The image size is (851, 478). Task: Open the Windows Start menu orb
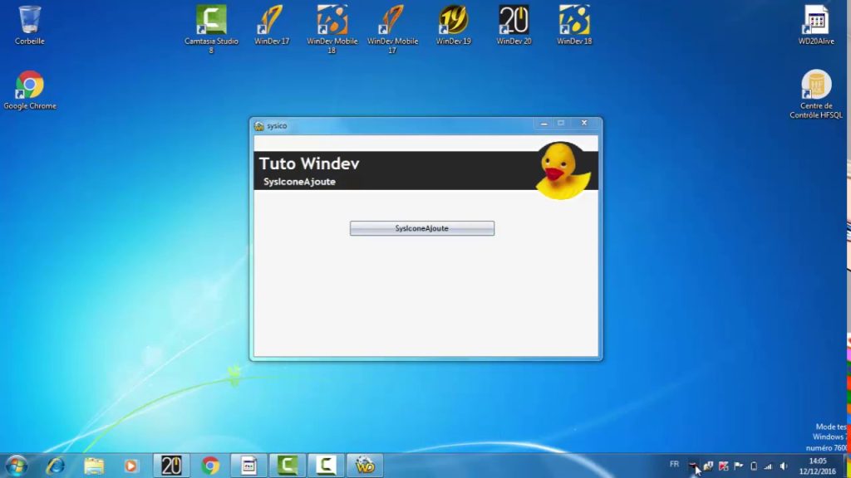tap(17, 466)
